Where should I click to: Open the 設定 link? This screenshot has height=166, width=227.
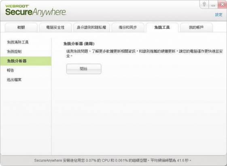pyautogui.click(x=219, y=15)
